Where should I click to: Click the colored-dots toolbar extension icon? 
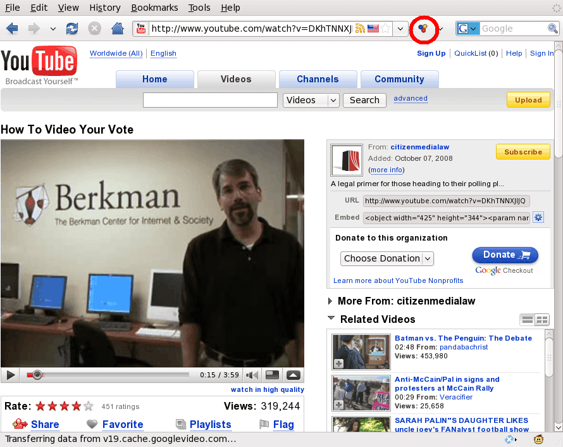click(x=423, y=28)
